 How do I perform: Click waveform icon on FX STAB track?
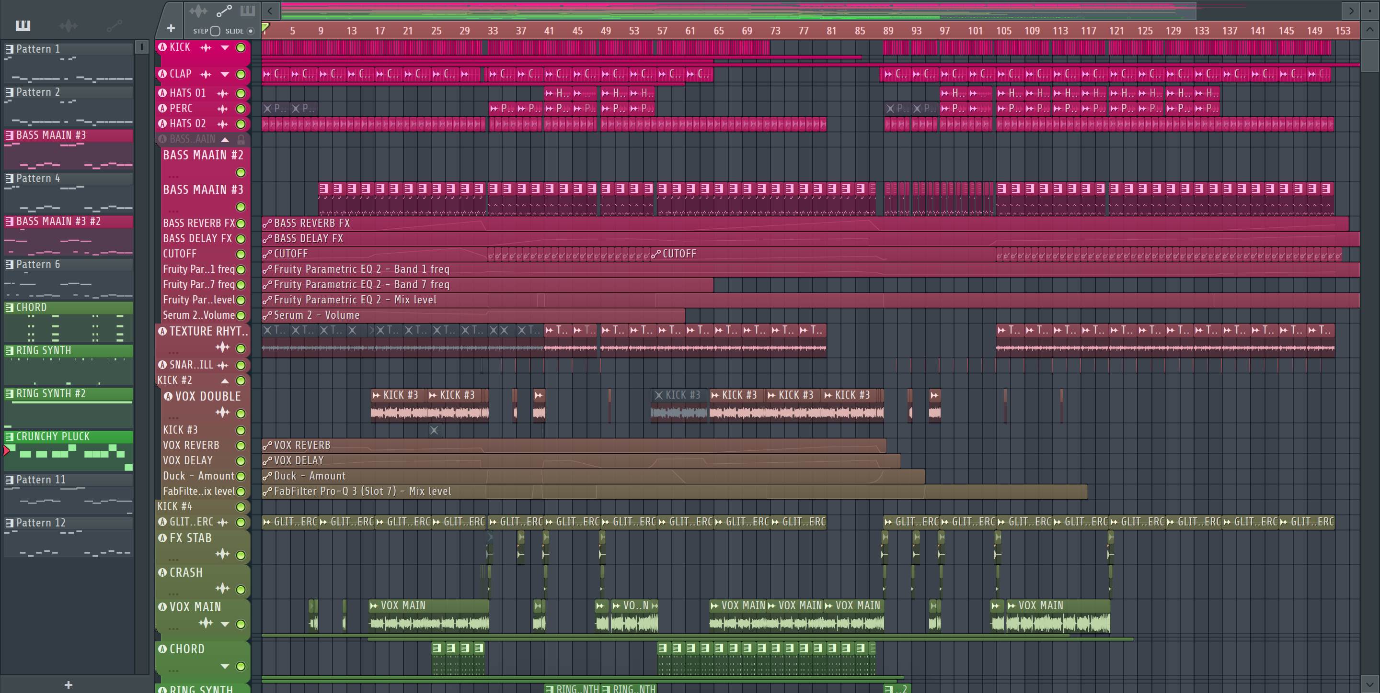(x=222, y=554)
